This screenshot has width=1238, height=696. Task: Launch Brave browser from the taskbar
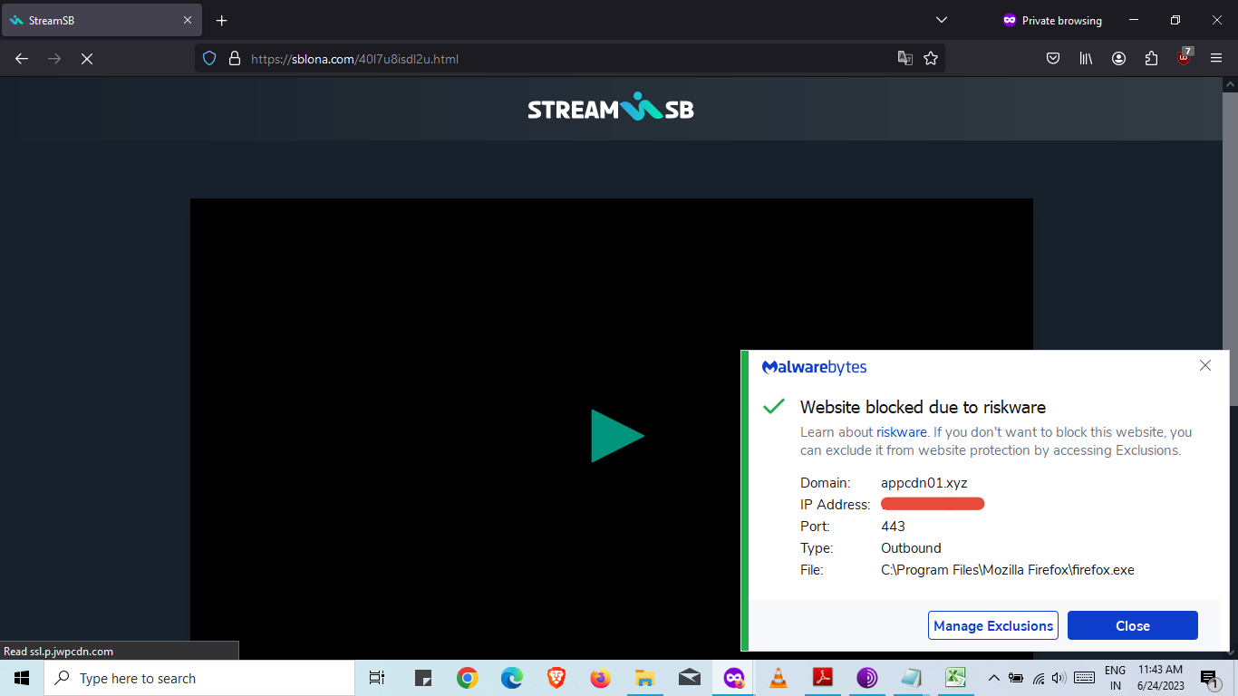[556, 678]
